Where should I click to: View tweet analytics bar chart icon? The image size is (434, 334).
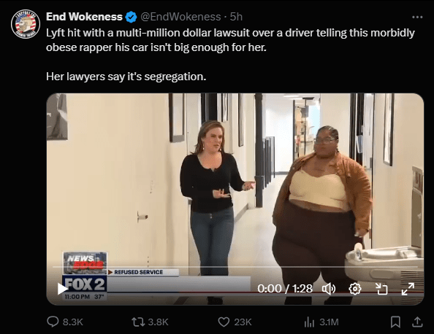pyautogui.click(x=309, y=322)
